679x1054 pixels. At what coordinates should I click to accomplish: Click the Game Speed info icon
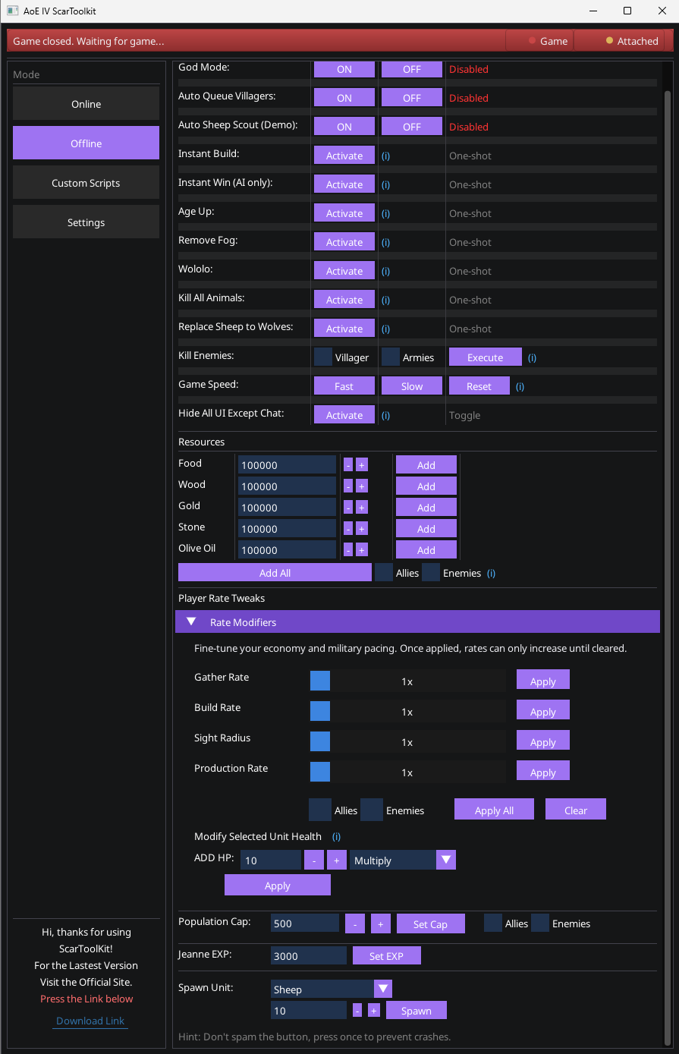pos(520,385)
